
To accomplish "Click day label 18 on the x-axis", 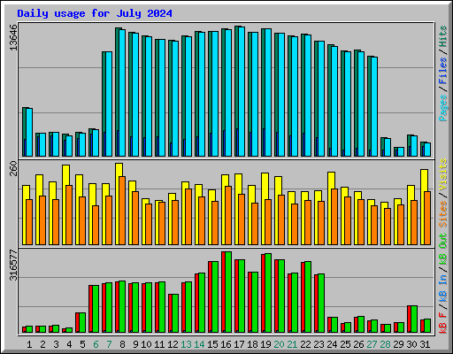I will point(252,344).
